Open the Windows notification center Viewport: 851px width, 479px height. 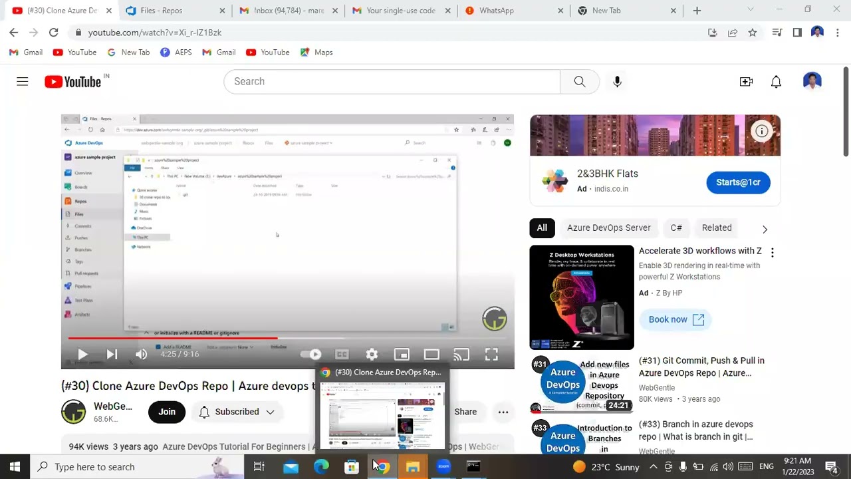click(x=831, y=467)
